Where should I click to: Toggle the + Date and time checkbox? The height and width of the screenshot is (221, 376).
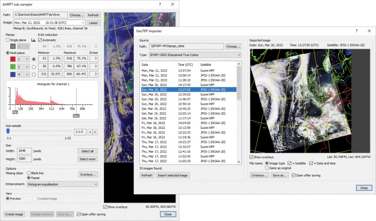click(311, 163)
